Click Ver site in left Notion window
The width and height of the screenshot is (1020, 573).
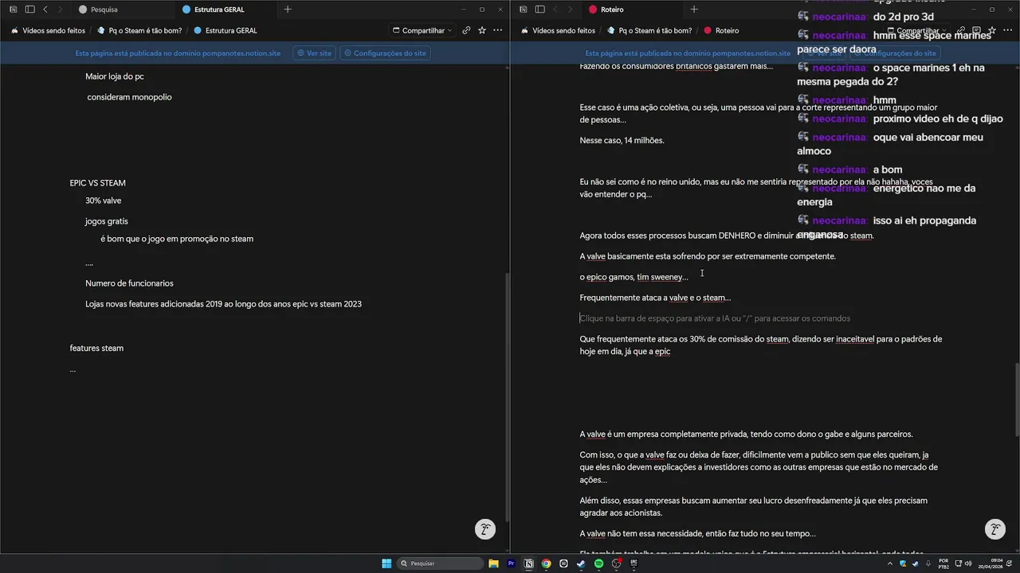(314, 53)
